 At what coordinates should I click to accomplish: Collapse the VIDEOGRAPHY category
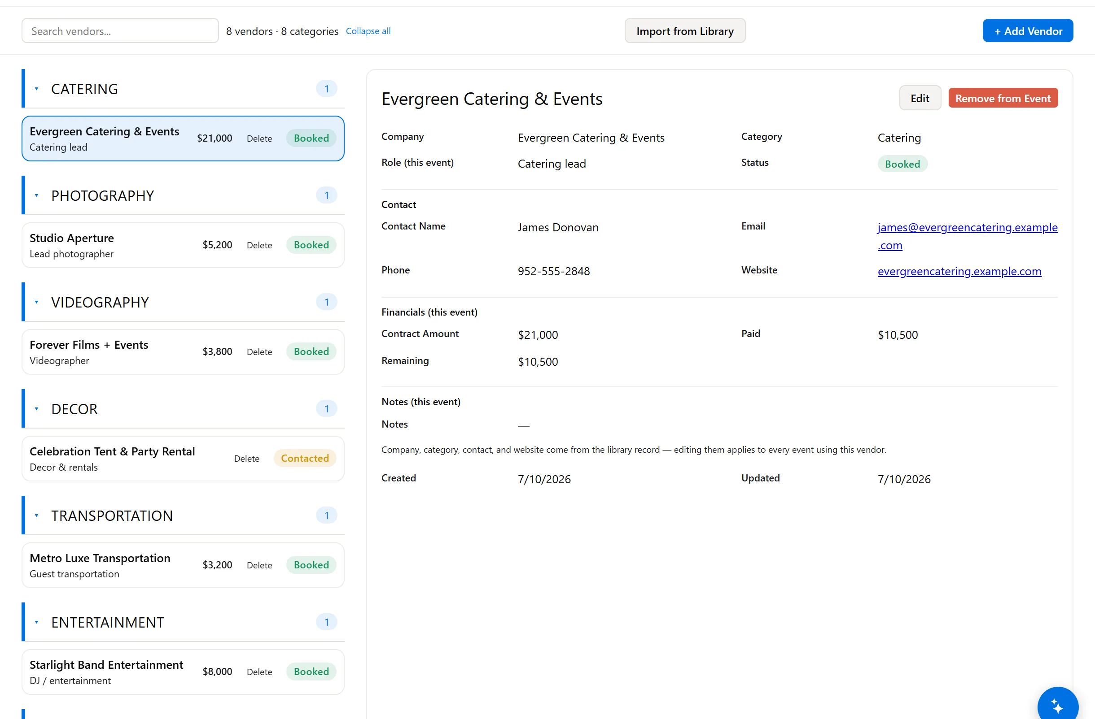[36, 302]
